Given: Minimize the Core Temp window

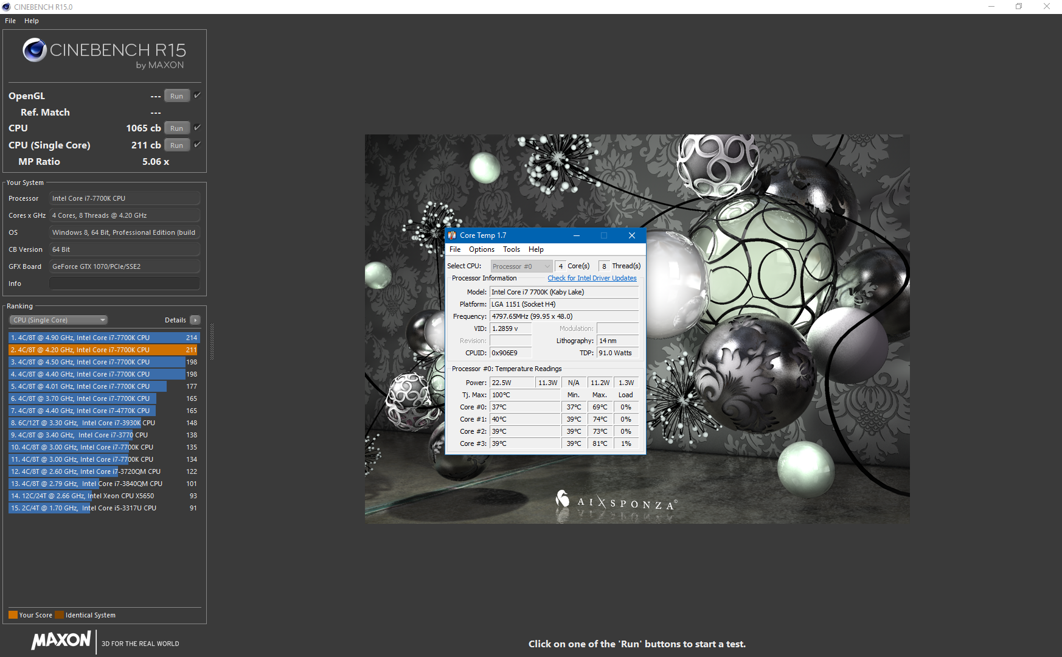Looking at the screenshot, I should click(577, 235).
